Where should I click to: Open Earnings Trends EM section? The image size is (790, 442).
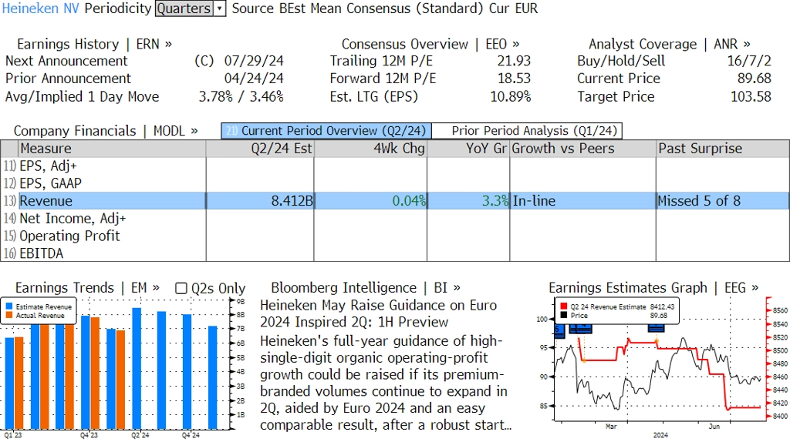pos(87,288)
